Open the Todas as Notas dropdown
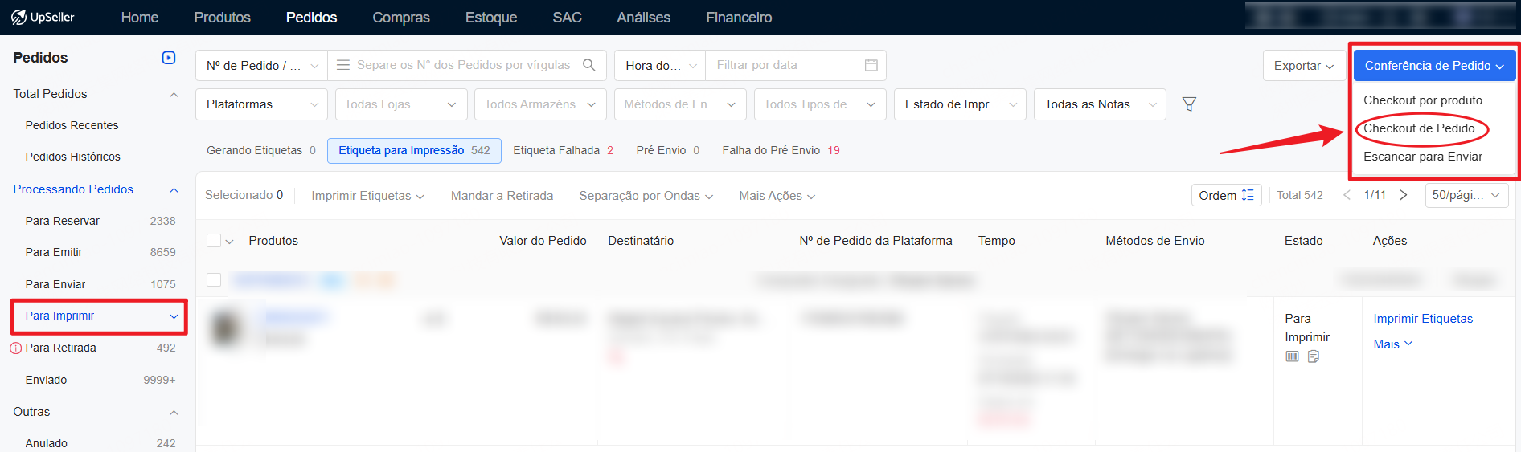Viewport: 1521px width, 452px height. click(1100, 104)
